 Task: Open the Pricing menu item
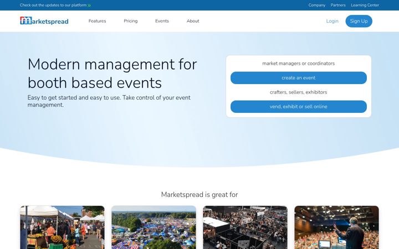pyautogui.click(x=131, y=21)
